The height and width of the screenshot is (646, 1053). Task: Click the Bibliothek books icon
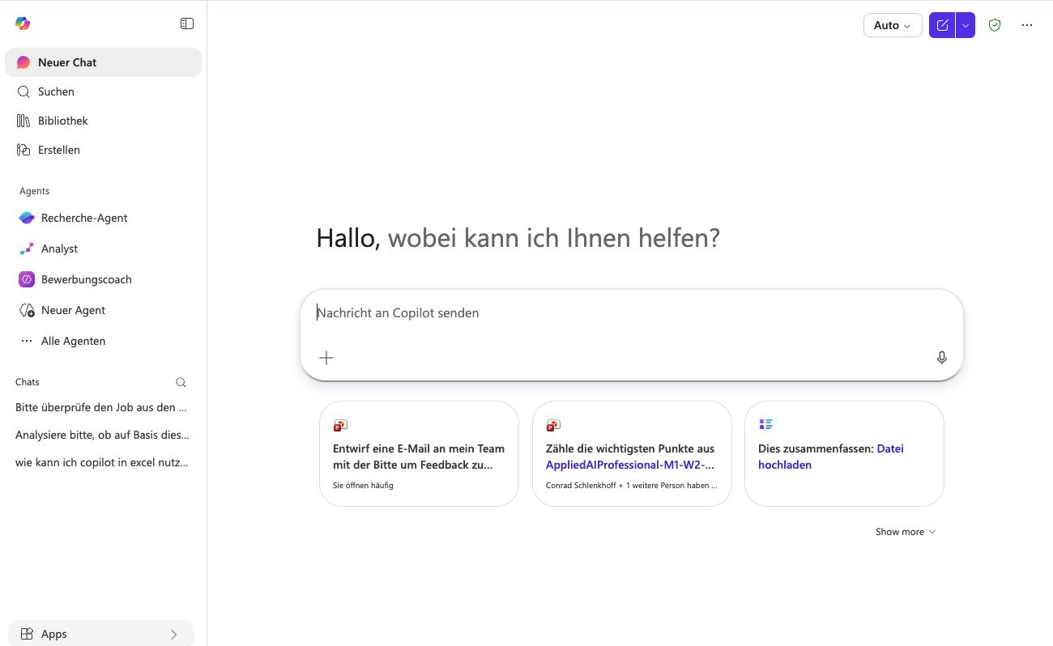[23, 121]
